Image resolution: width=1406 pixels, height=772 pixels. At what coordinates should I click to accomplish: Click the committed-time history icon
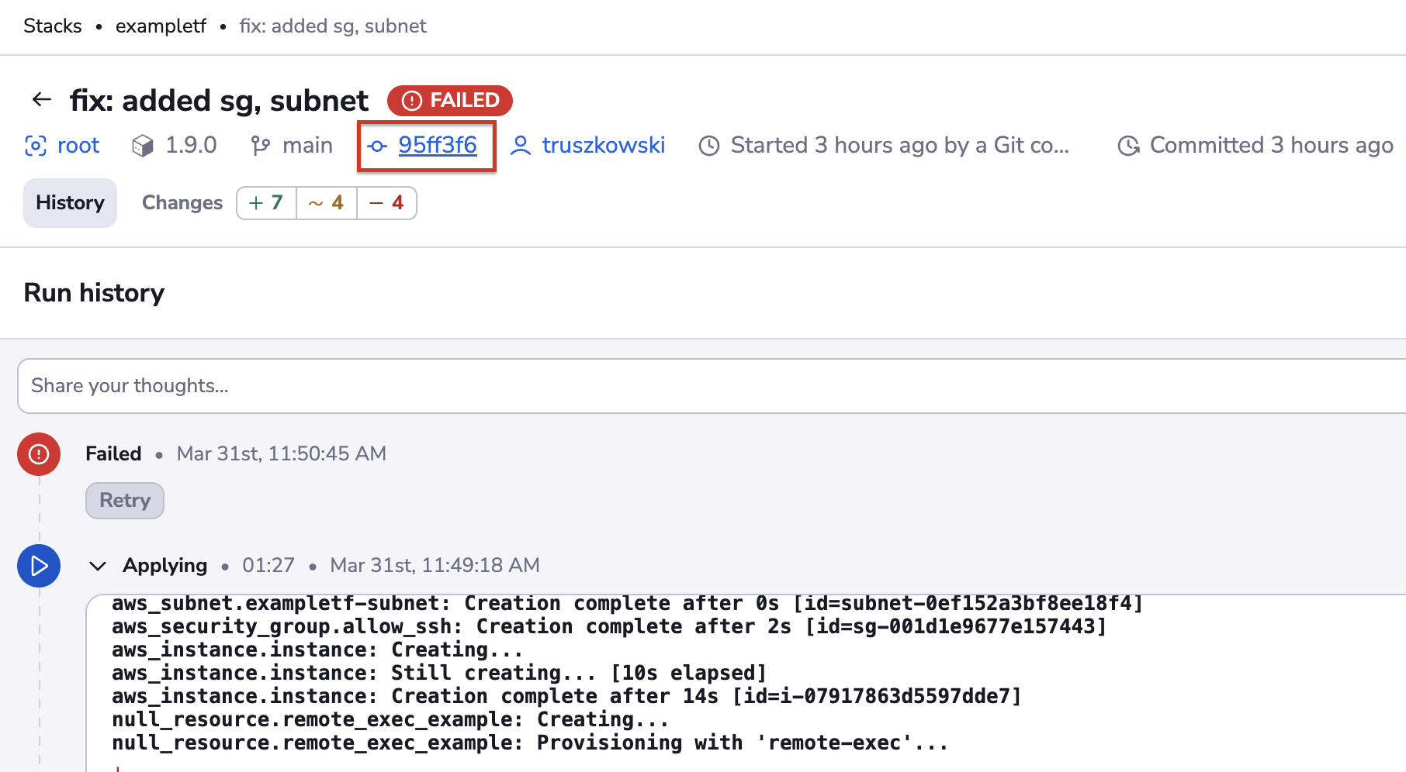point(1127,145)
